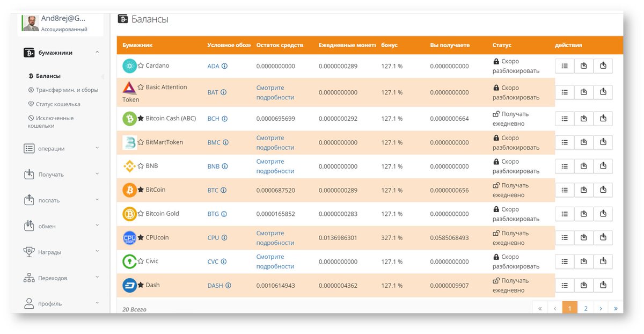Open Исключенные кошельки menu item

(51, 122)
